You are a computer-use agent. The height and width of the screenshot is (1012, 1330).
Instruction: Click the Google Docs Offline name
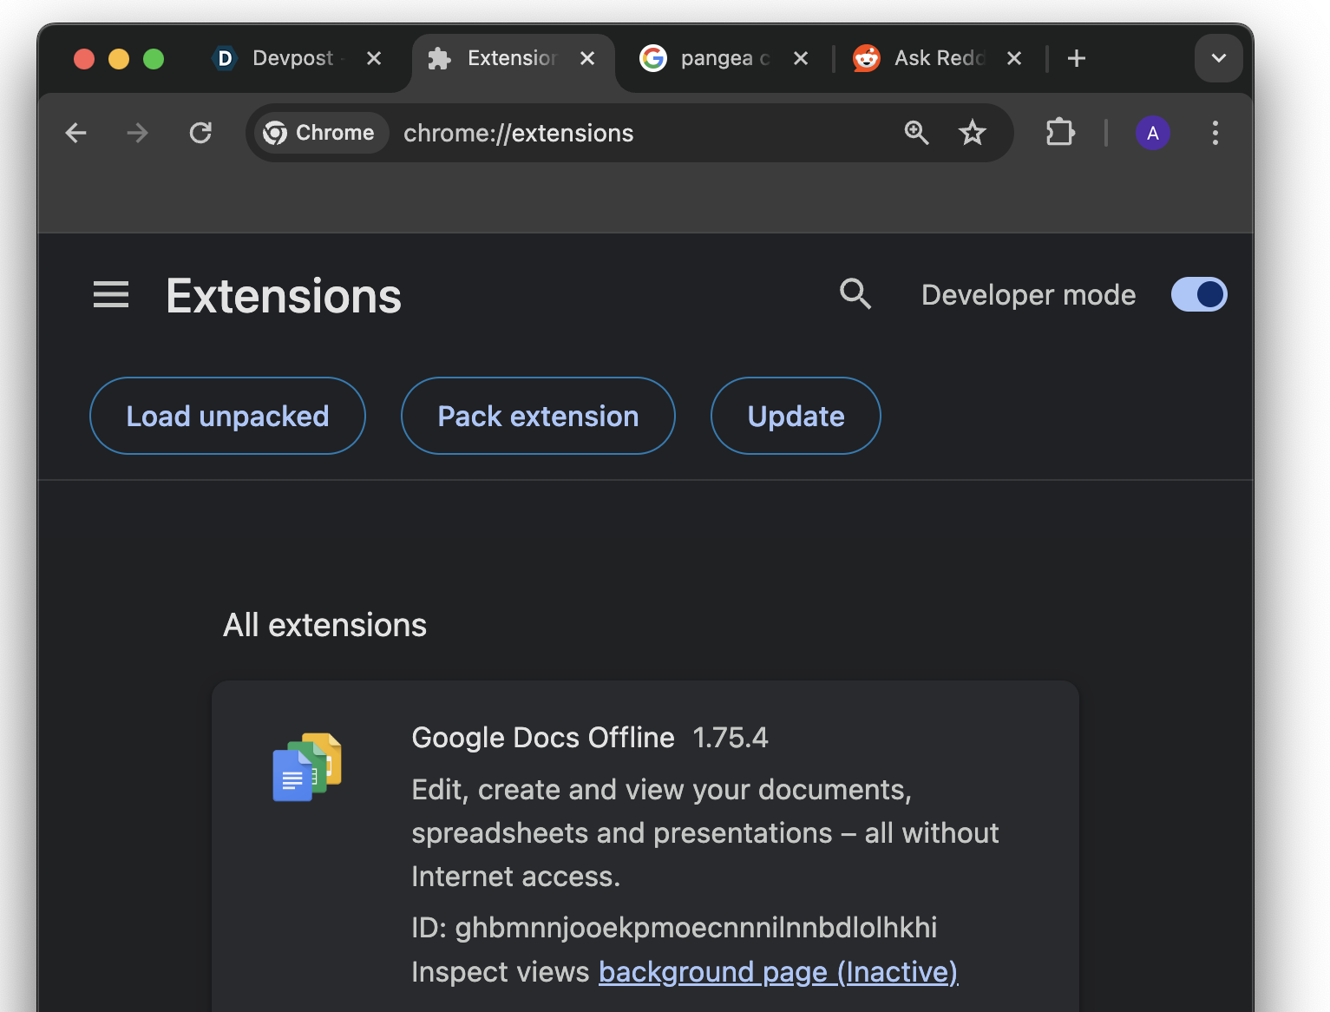point(543,738)
